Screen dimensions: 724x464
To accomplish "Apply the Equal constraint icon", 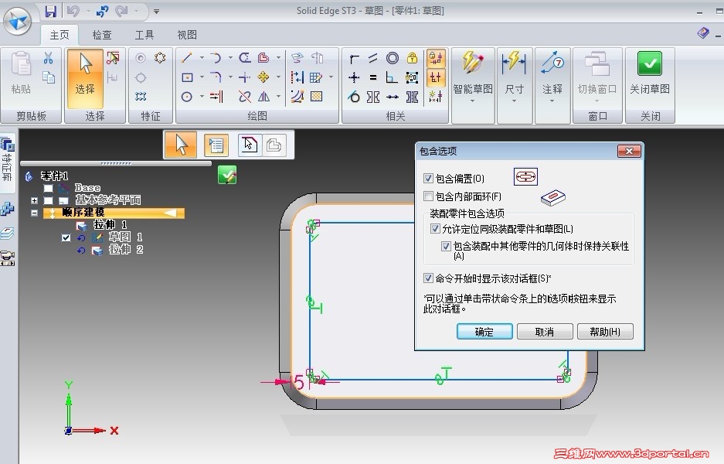I will click(373, 77).
